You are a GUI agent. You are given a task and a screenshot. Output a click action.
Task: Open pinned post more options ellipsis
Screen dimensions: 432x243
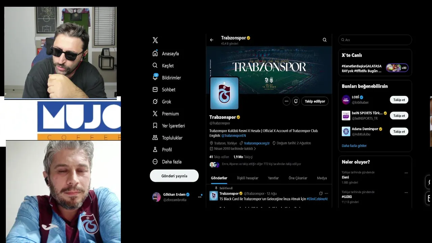tap(326, 193)
